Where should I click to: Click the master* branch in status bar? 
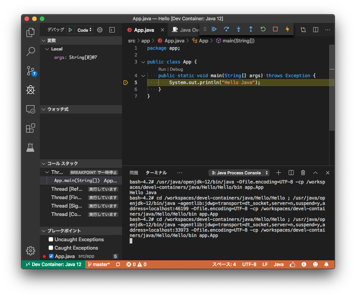click(x=99, y=265)
